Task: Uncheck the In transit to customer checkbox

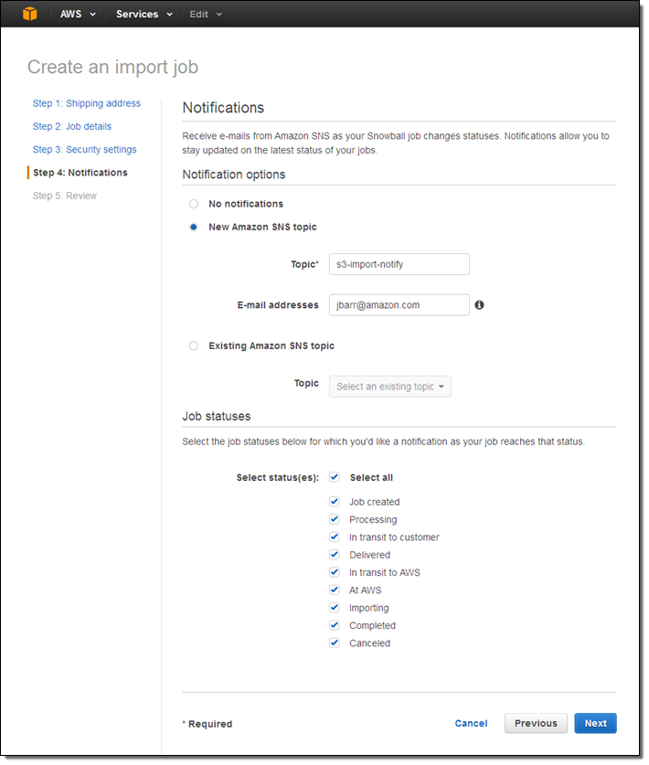Action: click(335, 537)
